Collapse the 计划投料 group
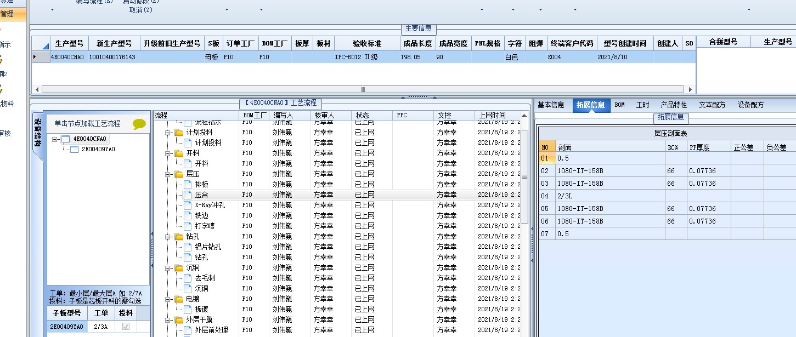This screenshot has width=796, height=337. click(168, 133)
